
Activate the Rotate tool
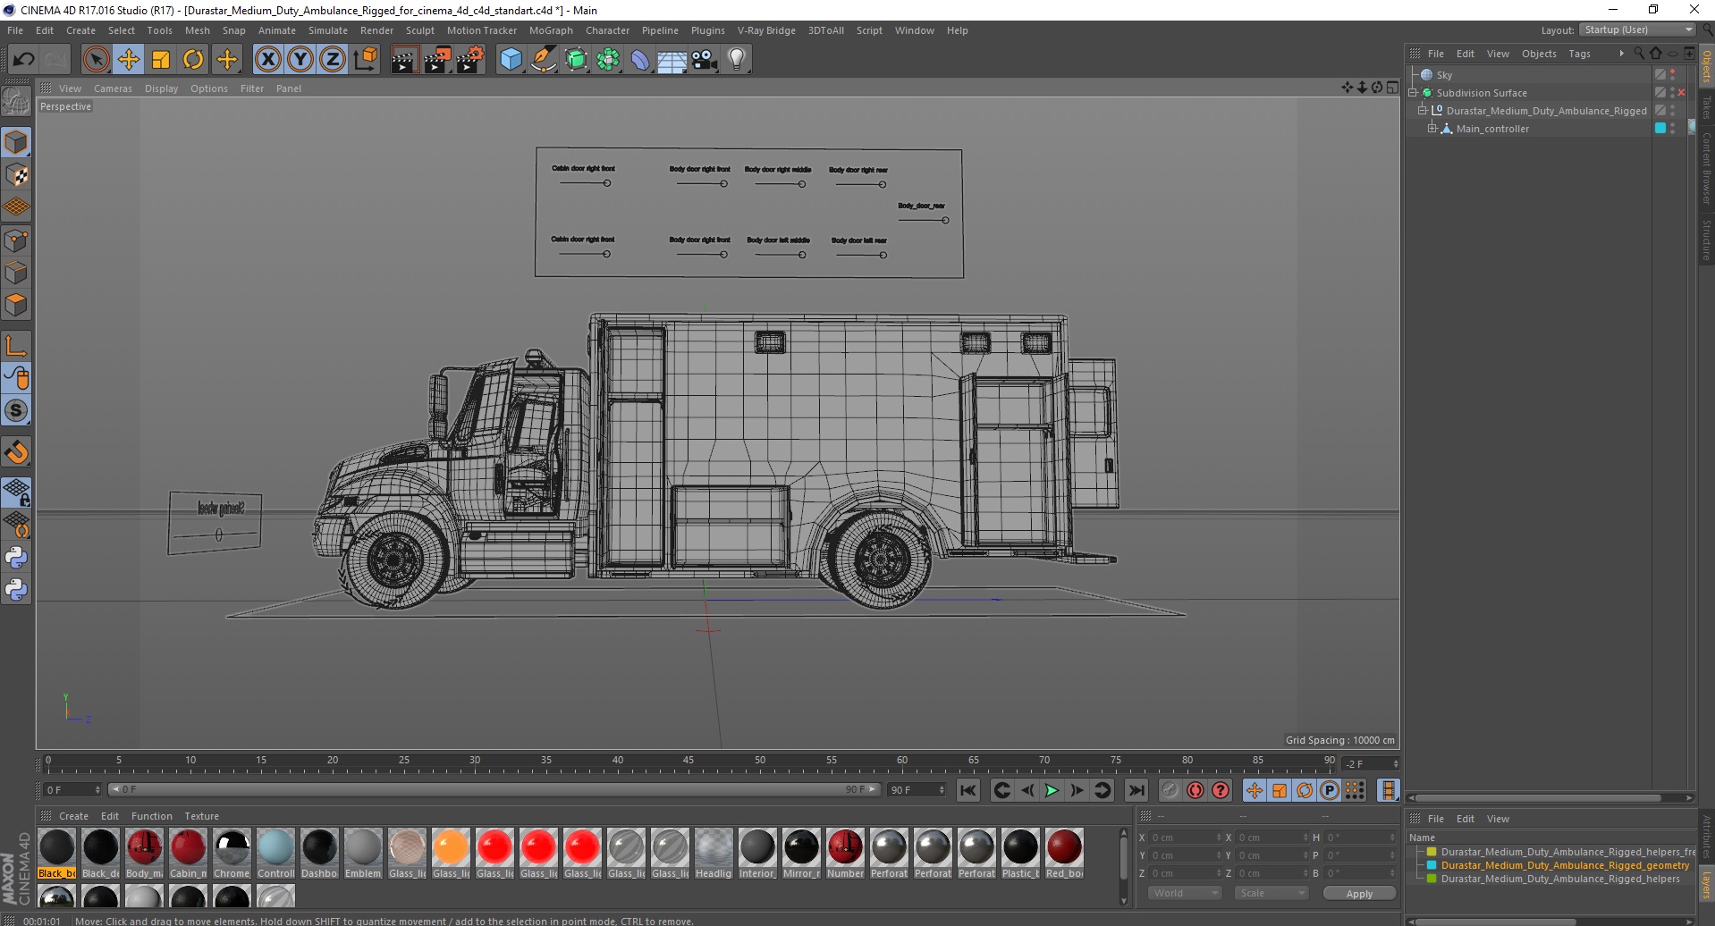click(193, 60)
